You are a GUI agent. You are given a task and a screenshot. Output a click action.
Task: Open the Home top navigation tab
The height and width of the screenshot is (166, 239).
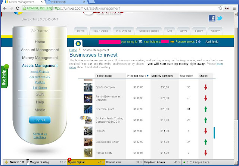coord(81,31)
